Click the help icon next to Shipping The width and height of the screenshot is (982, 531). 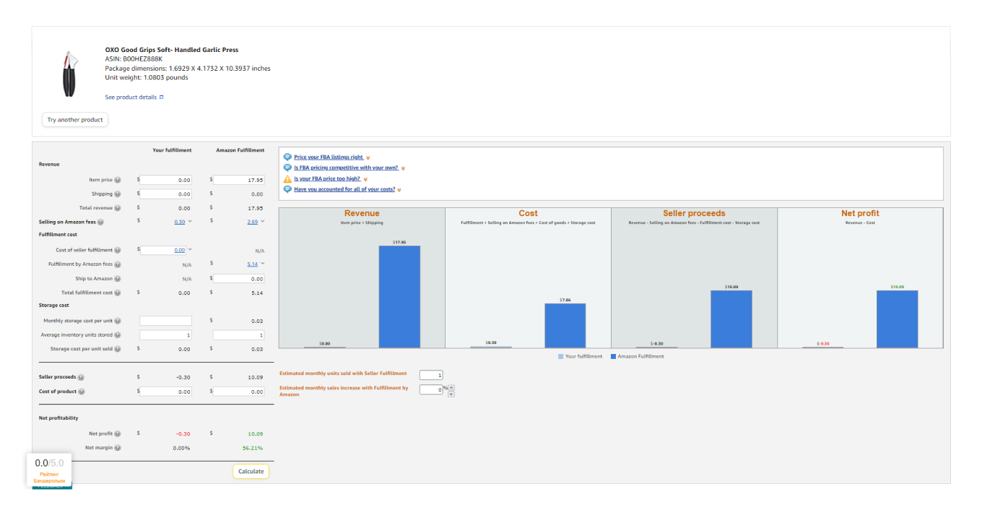(118, 194)
